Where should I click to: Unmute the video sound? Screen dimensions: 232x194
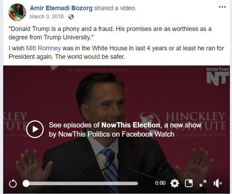click(218, 183)
